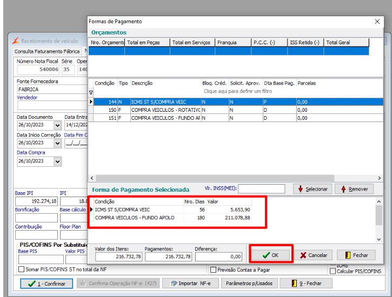The width and height of the screenshot is (392, 297).
Task: Click the Base IPI field
Action: coord(37,201)
